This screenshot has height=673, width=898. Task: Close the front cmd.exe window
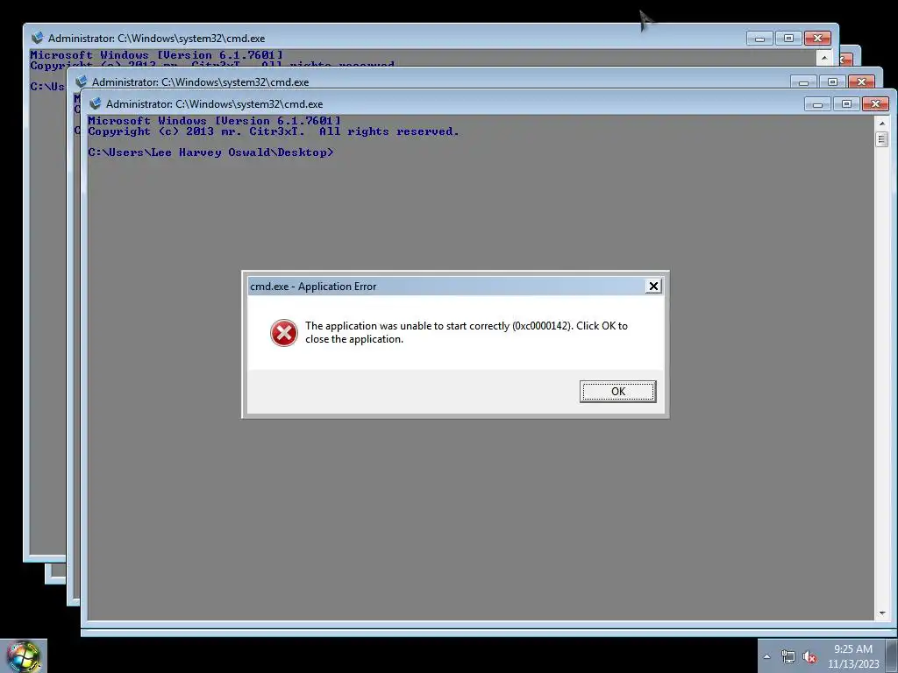pyautogui.click(x=874, y=104)
